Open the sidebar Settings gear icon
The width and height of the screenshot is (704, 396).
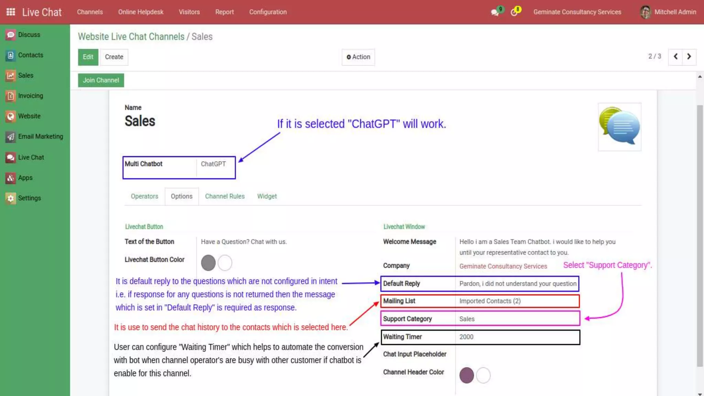point(11,198)
